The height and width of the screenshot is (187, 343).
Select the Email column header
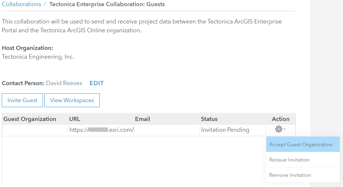pyautogui.click(x=143, y=119)
